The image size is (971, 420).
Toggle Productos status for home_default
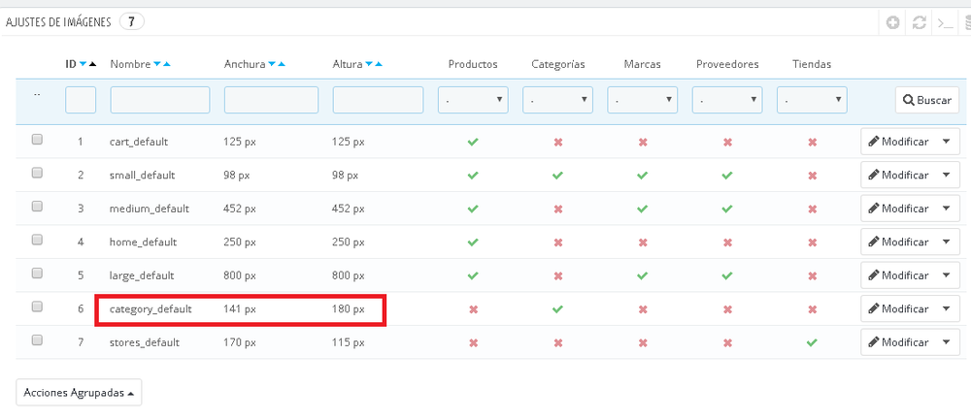point(473,242)
